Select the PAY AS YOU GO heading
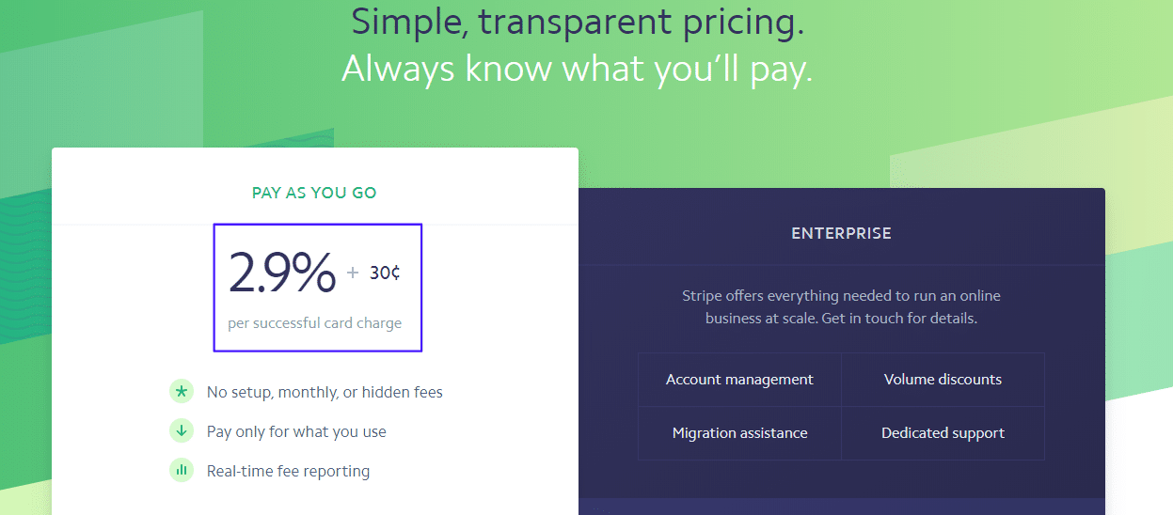 click(x=314, y=193)
